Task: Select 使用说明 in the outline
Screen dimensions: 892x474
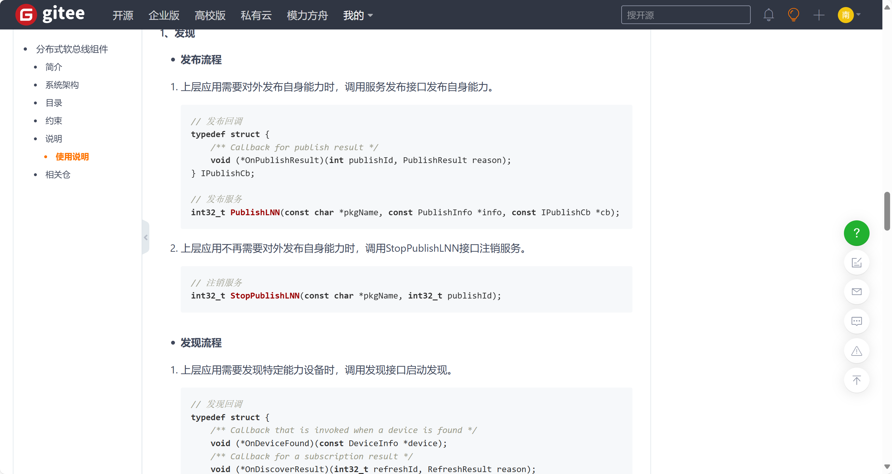Action: tap(72, 157)
